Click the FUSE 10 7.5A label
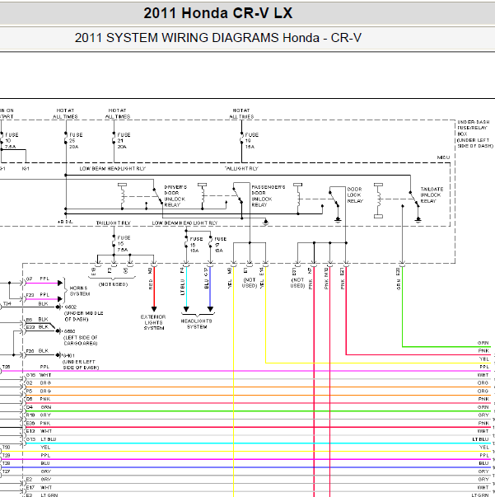Screen dimensions: 495x497 [x=11, y=141]
